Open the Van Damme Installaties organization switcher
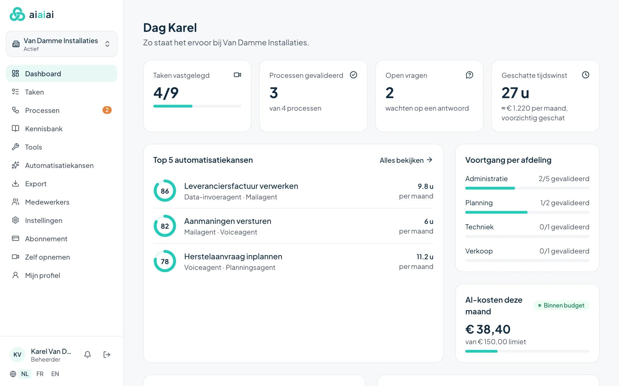This screenshot has width=619, height=386. point(62,44)
